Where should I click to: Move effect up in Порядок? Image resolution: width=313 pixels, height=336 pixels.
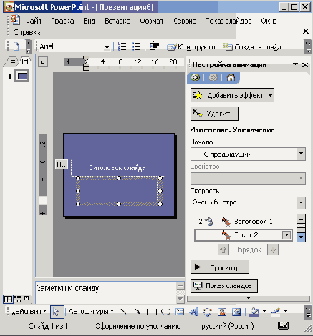(x=223, y=250)
